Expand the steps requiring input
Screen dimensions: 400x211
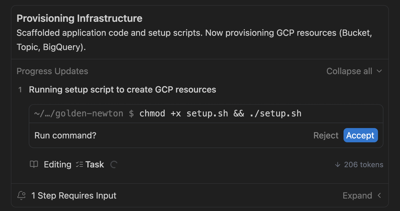point(357,195)
